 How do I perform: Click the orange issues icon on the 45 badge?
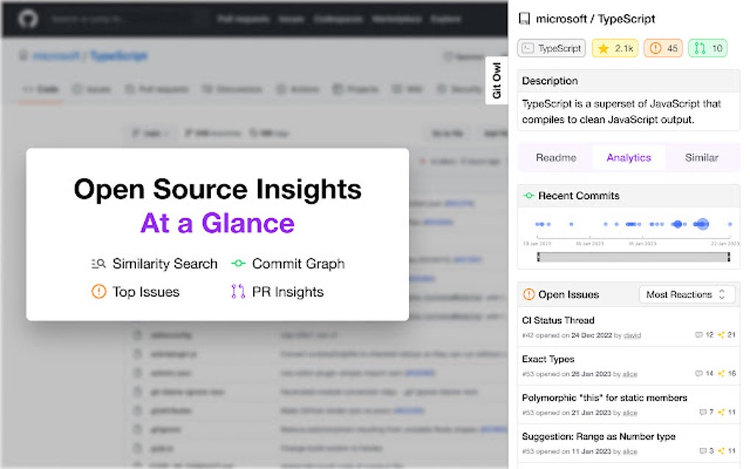pyautogui.click(x=654, y=49)
